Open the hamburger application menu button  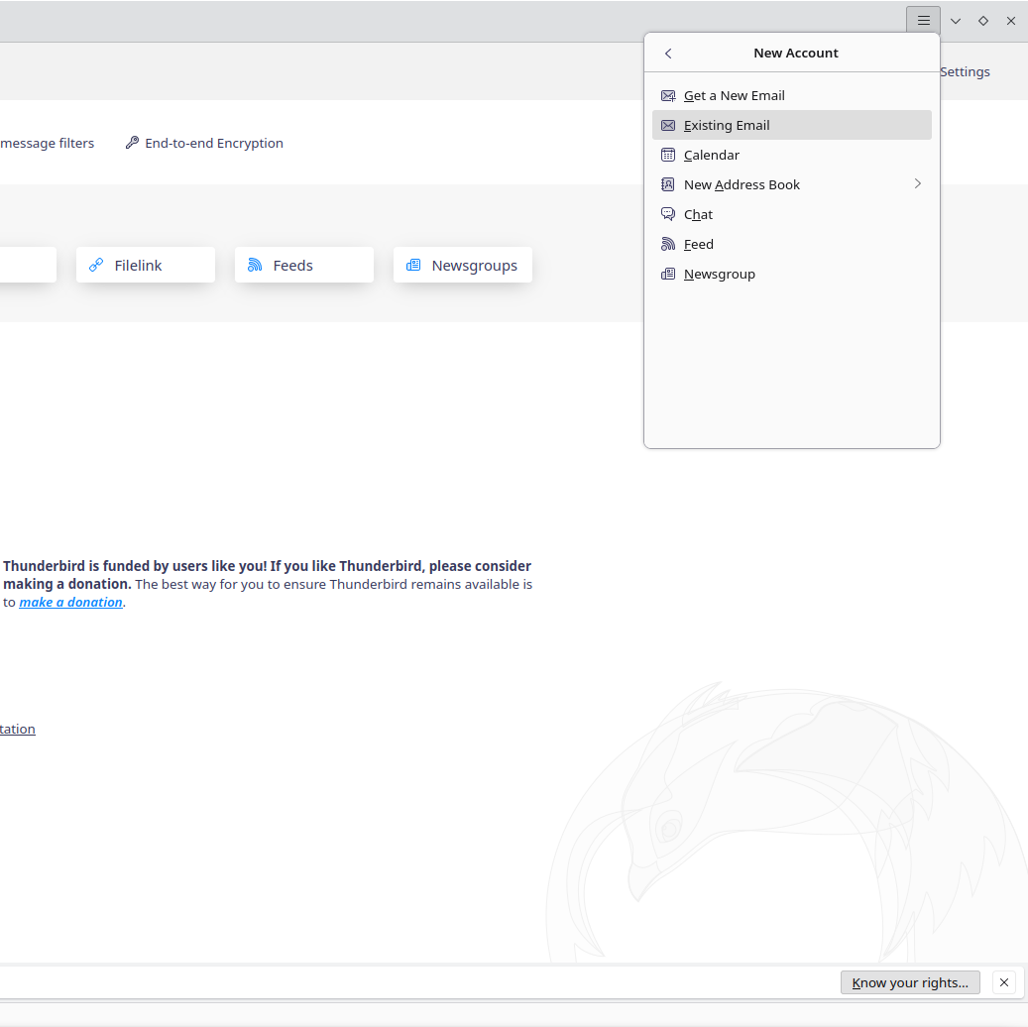[923, 21]
